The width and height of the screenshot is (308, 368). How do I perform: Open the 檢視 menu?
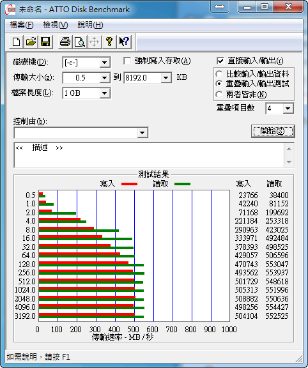click(x=56, y=25)
